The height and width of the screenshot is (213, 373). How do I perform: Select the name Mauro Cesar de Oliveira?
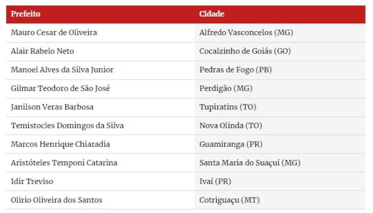tap(54, 32)
